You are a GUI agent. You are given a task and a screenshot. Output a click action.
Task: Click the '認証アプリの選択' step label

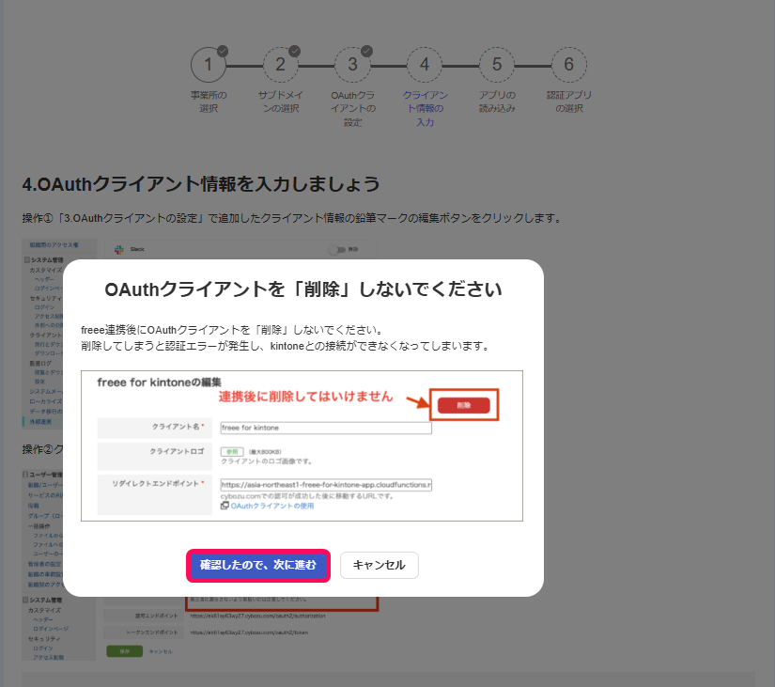coord(569,101)
